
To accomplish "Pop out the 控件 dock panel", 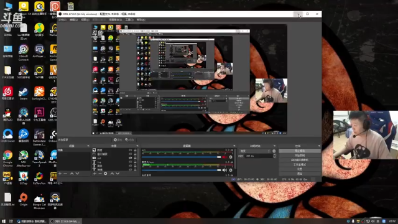I will [x=319, y=146].
